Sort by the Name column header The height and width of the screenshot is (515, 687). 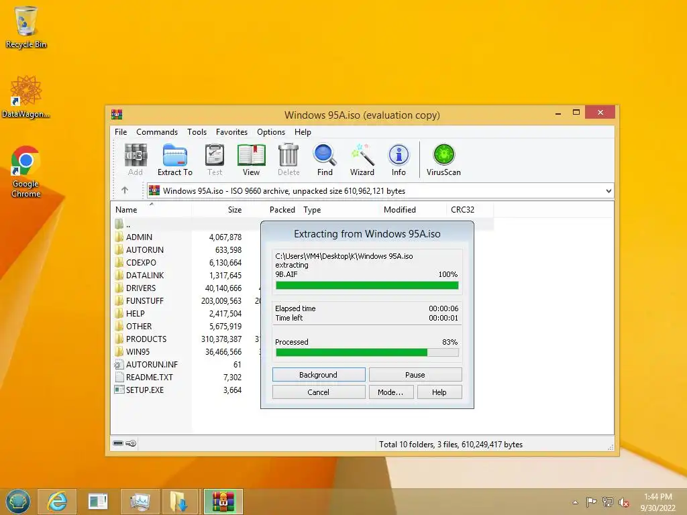tap(151, 209)
